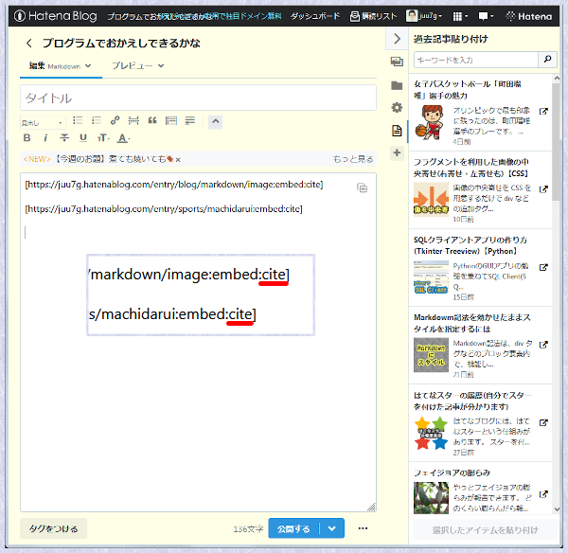Select the basketball player article thumbnail
The width and height of the screenshot is (568, 553).
431,122
